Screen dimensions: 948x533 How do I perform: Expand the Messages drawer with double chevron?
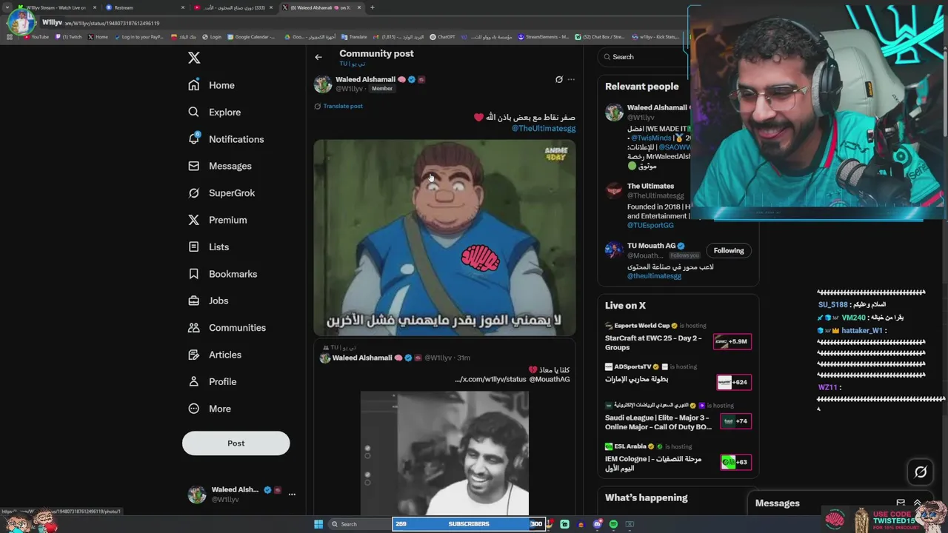point(918,503)
